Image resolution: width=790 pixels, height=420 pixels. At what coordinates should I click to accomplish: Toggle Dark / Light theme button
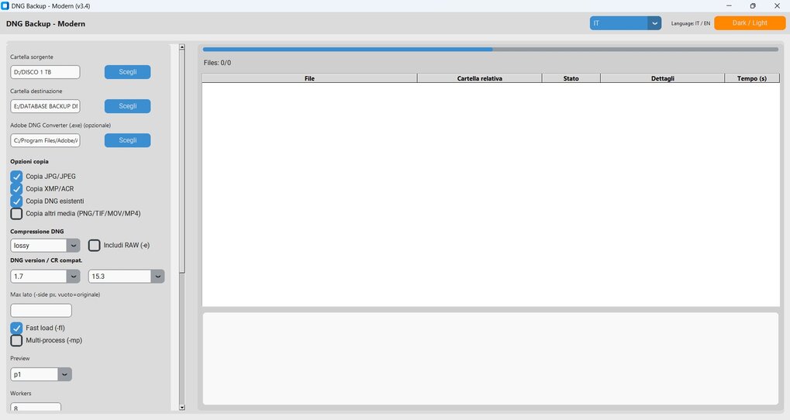(750, 23)
